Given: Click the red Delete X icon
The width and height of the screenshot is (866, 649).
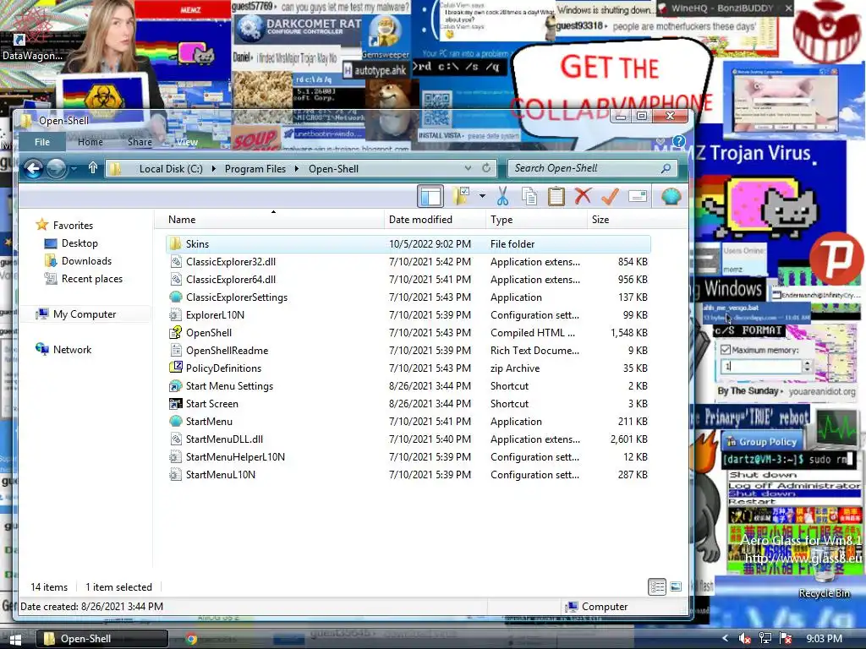Looking at the screenshot, I should point(583,195).
